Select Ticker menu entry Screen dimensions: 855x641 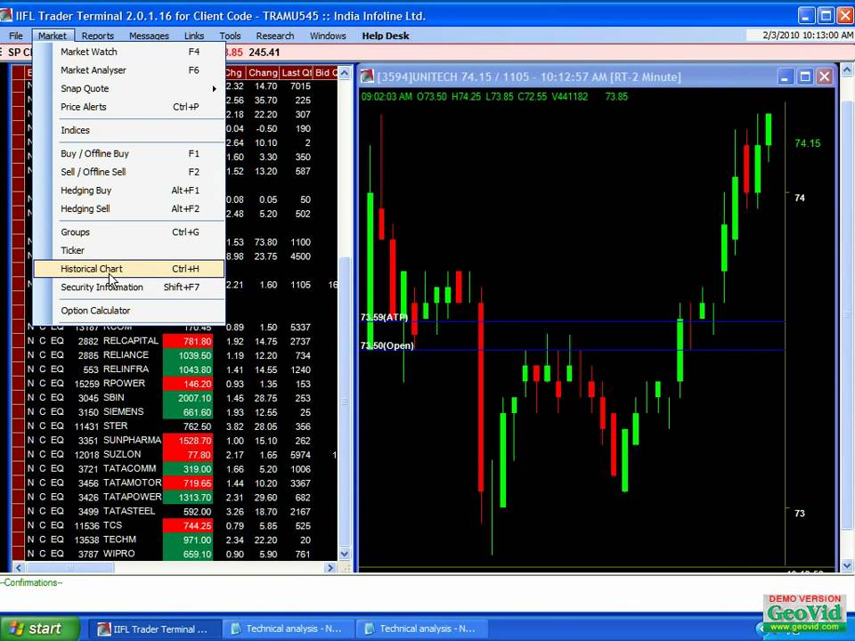point(129,251)
